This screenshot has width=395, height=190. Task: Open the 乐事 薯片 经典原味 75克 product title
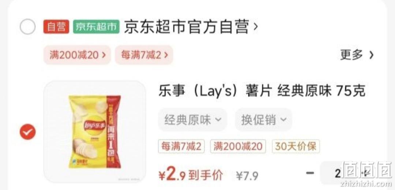[262, 91]
